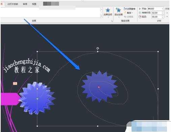Click the right-middle handle of the motion path

point(158,89)
